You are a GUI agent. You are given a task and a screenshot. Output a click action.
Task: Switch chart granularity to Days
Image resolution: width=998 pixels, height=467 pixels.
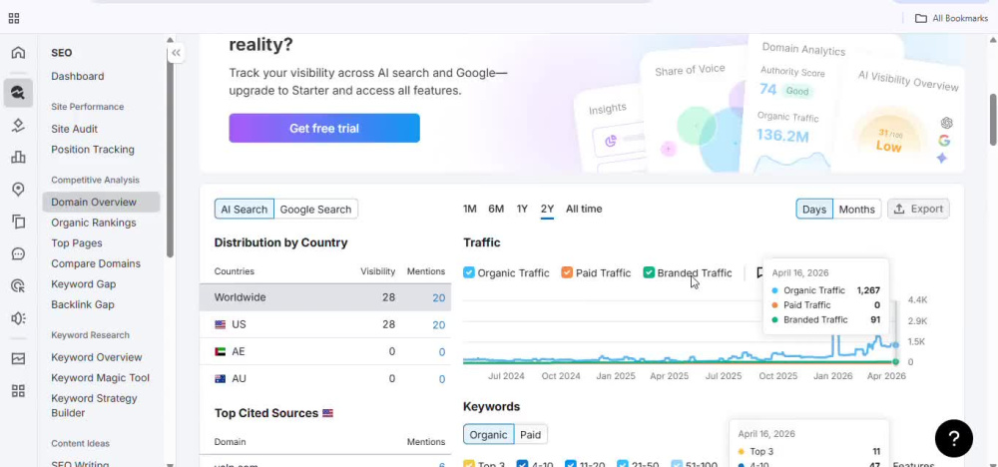(x=814, y=210)
